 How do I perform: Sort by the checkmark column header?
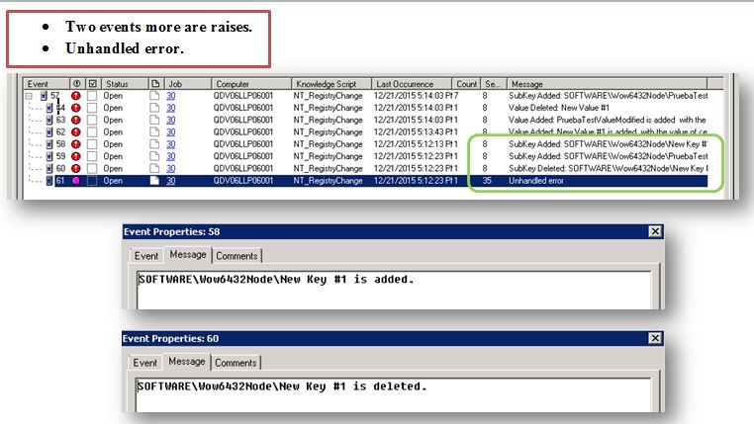(x=93, y=84)
